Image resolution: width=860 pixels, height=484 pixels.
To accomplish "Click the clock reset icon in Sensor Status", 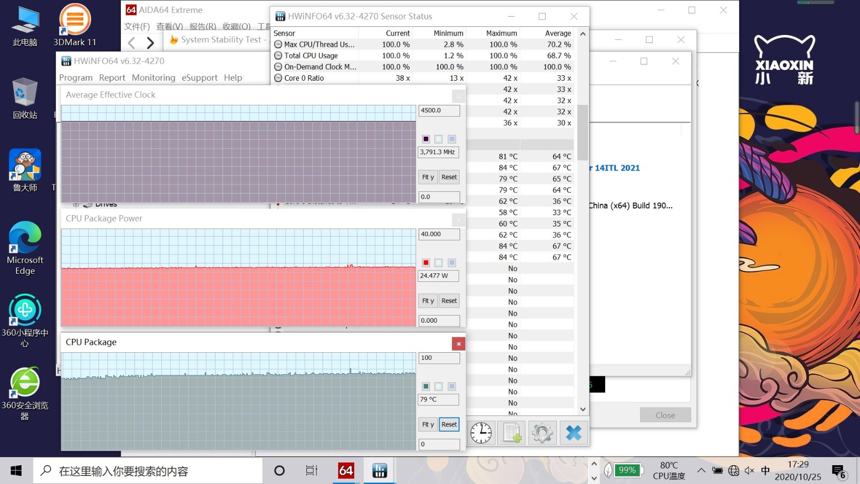I will (481, 432).
